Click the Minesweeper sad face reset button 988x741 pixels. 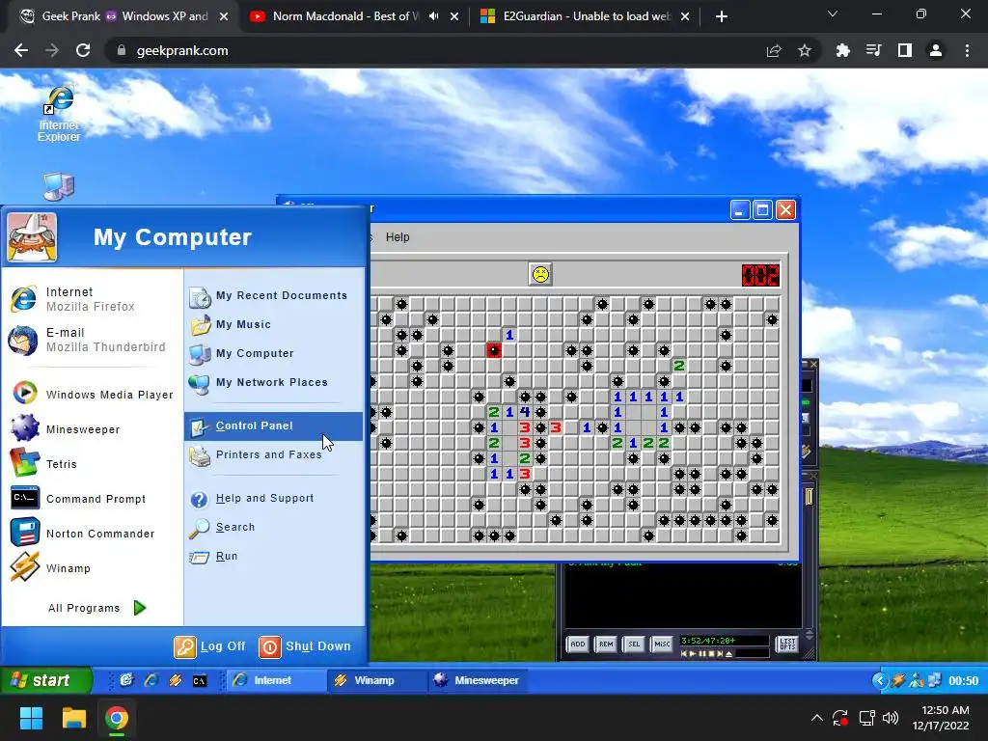tap(540, 275)
